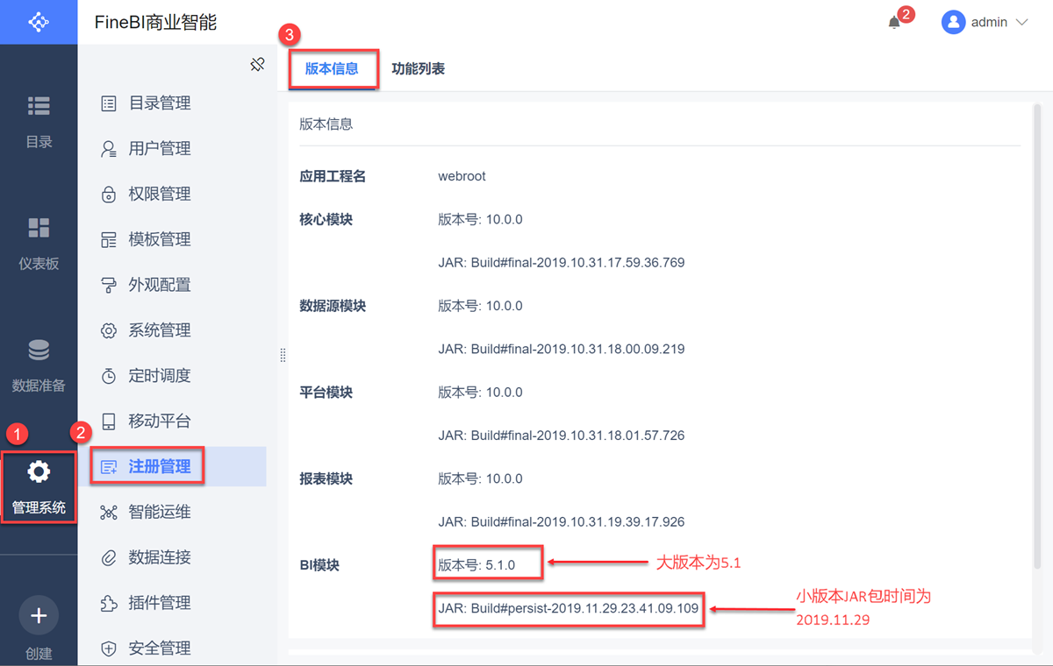Switch to the 版本信息 tab
Screen dimensions: 1053x666
click(x=332, y=68)
